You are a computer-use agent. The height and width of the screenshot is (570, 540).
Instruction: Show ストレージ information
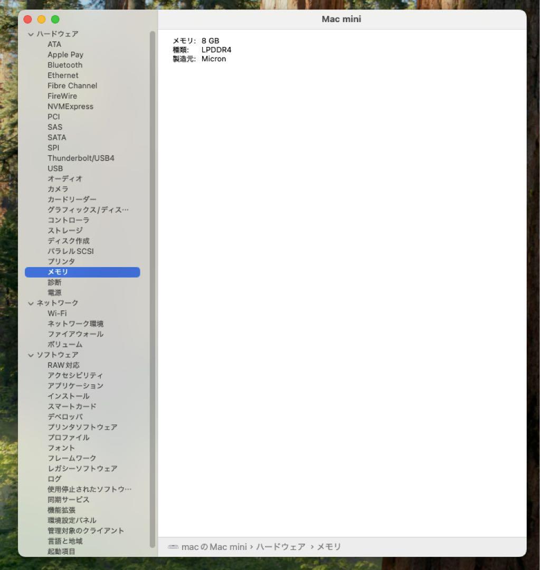tap(65, 231)
